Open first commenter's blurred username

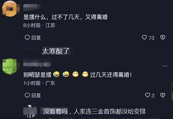coord(32,7)
